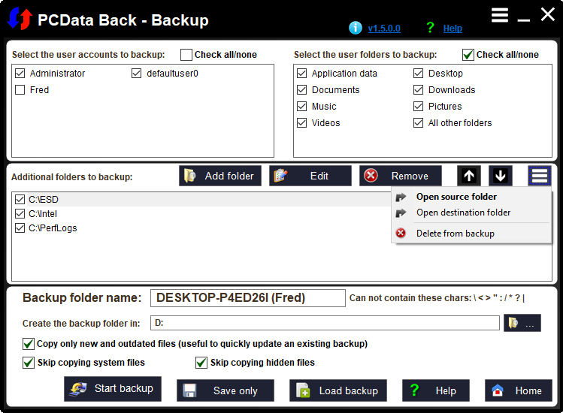This screenshot has width=563, height=413.
Task: Uncheck the Documents folder
Action: click(302, 89)
